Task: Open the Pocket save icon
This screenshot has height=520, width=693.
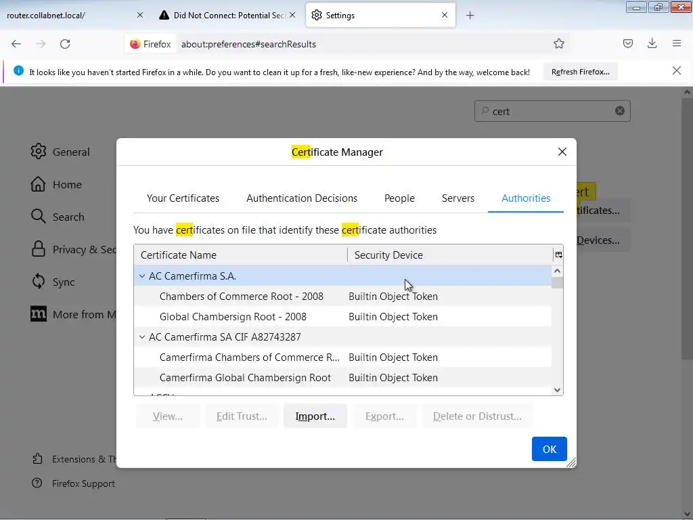Action: 627,43
